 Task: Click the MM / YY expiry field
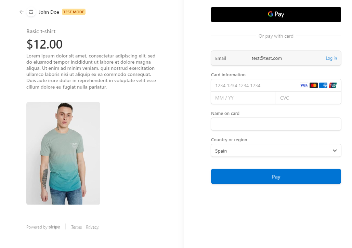(243, 98)
